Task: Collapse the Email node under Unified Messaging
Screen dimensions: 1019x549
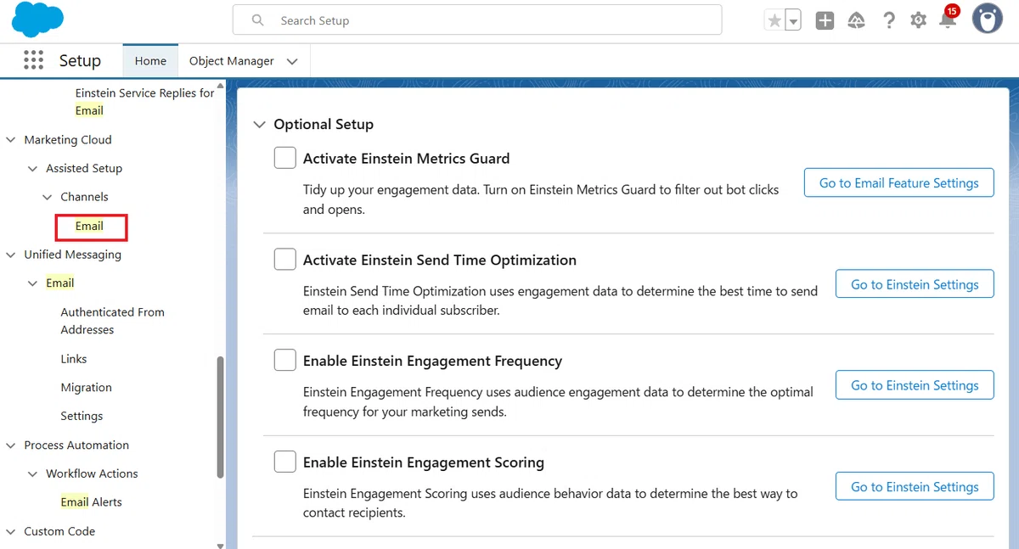Action: pos(33,283)
